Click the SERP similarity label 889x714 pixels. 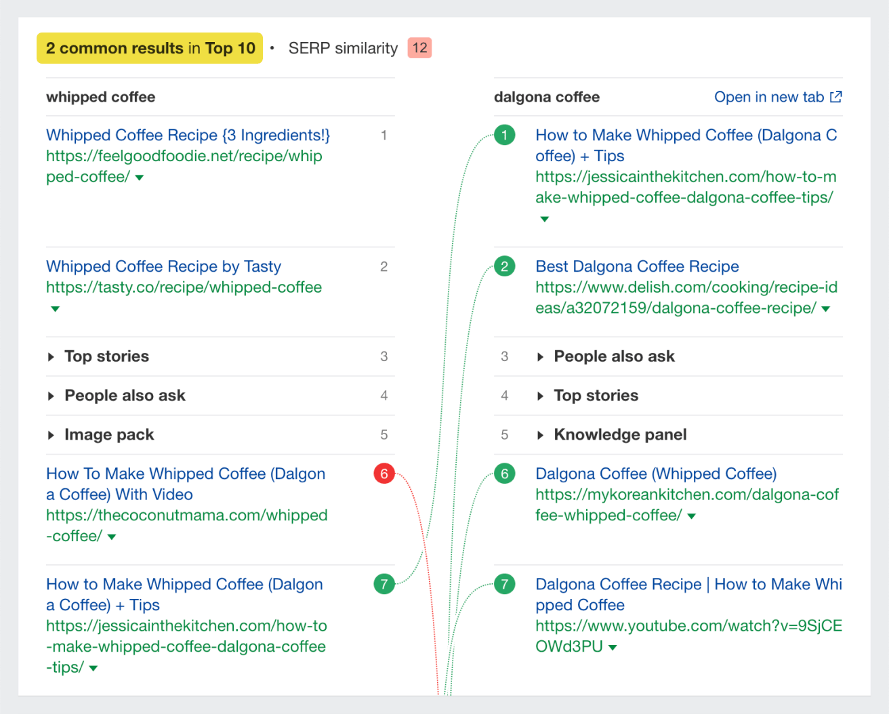[343, 48]
